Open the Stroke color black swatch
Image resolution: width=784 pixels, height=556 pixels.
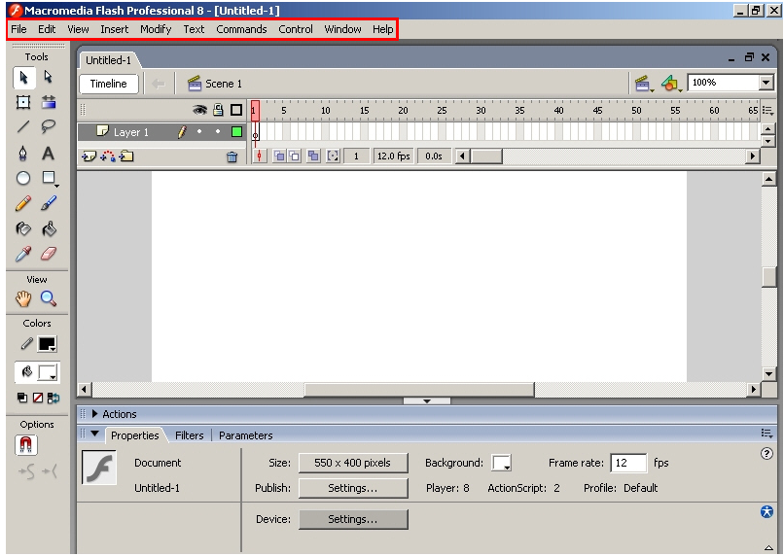coord(48,344)
